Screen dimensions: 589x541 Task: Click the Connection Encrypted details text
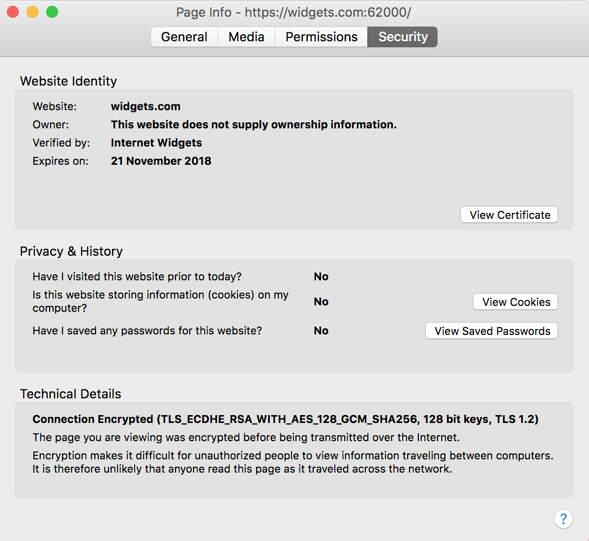(285, 419)
